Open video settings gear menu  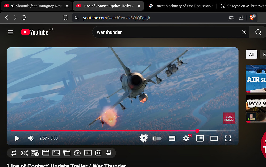186,138
